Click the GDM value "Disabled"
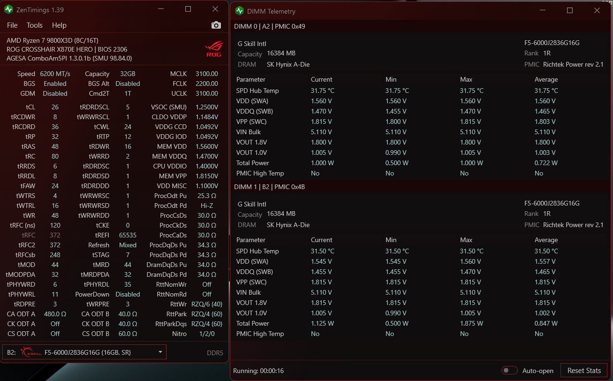The image size is (613, 381). (x=55, y=93)
